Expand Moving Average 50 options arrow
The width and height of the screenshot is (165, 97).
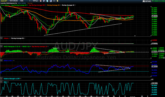tap(61, 5)
